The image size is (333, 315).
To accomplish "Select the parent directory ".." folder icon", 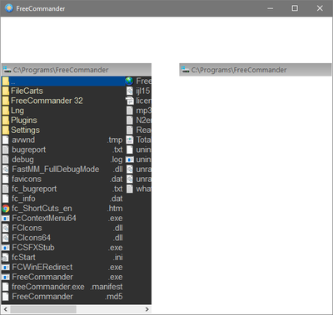I will pos(6,81).
